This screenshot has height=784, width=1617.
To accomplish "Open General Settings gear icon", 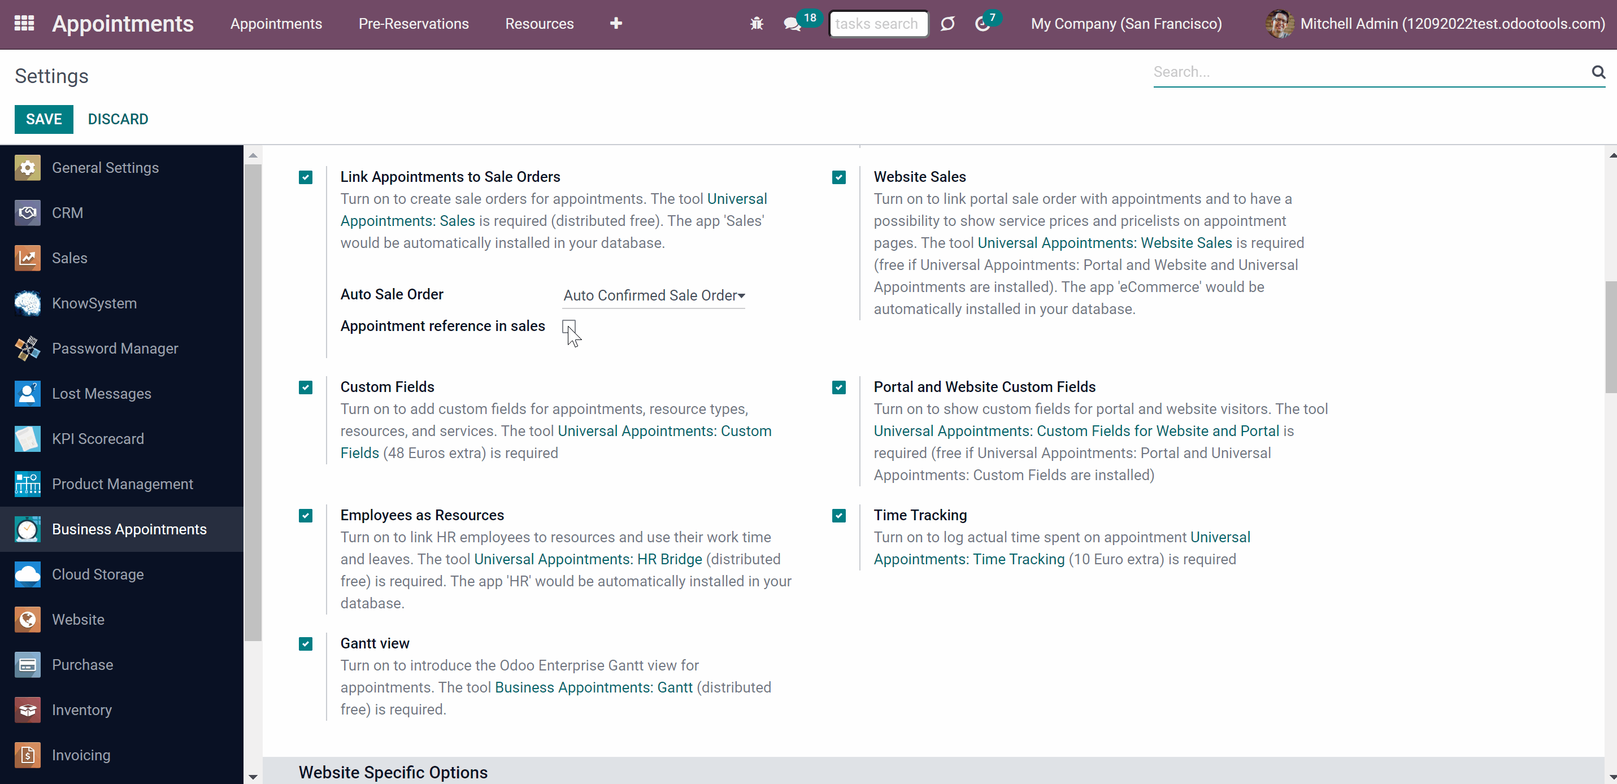I will pyautogui.click(x=28, y=168).
